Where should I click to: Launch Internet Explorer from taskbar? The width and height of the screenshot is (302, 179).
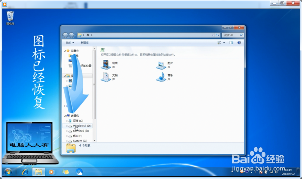(x=25, y=172)
